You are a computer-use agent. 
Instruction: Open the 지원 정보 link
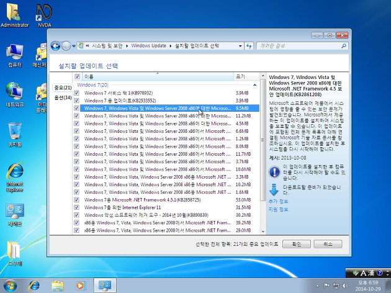(278, 209)
